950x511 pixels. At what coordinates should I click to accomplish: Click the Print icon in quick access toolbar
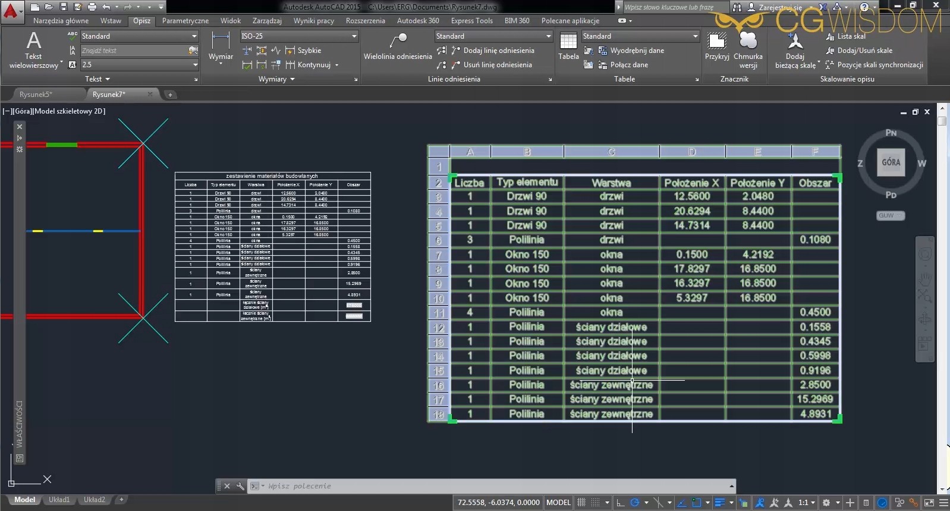92,7
